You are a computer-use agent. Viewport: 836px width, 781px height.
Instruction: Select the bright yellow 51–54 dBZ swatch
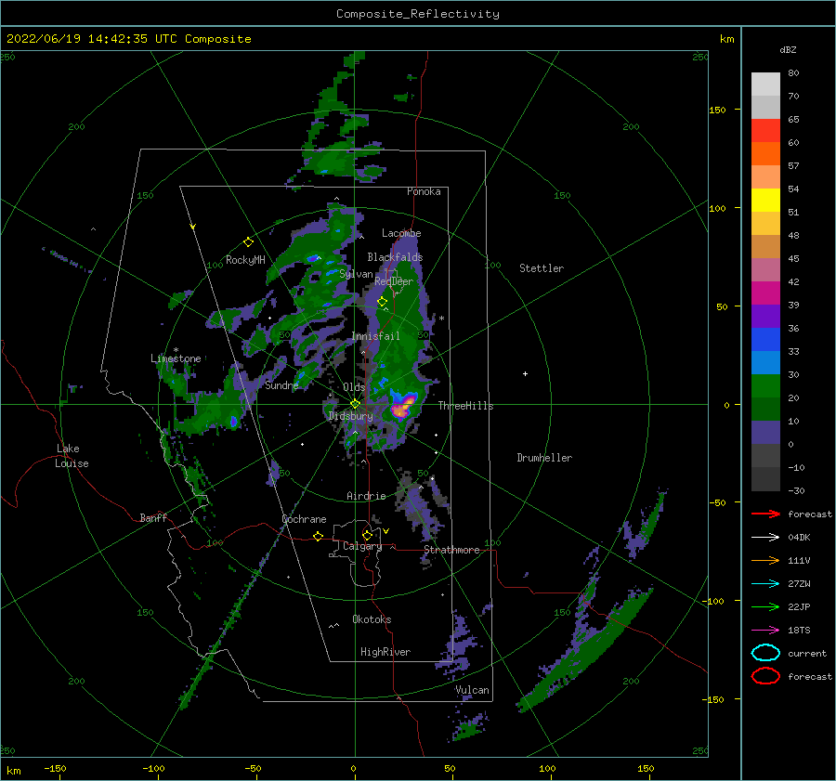(765, 200)
